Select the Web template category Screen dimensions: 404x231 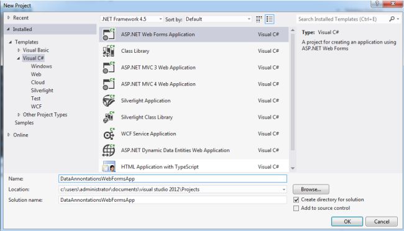tap(36, 74)
